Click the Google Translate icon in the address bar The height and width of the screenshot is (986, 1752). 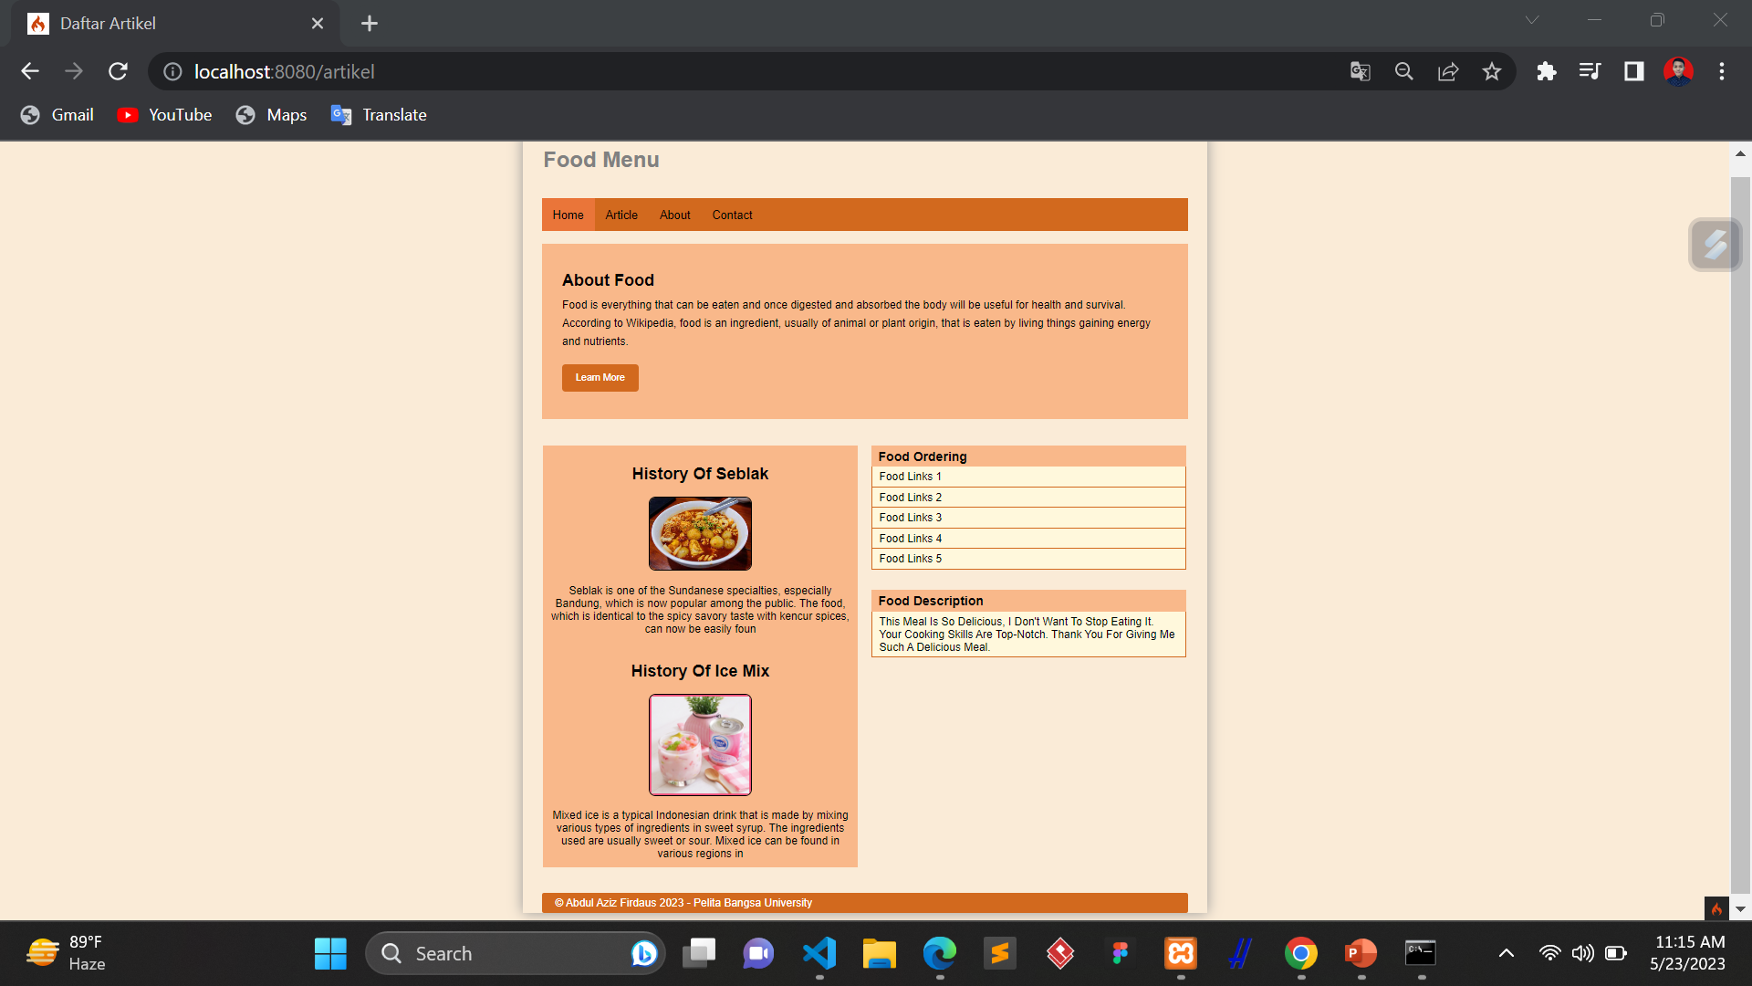[x=1359, y=71]
